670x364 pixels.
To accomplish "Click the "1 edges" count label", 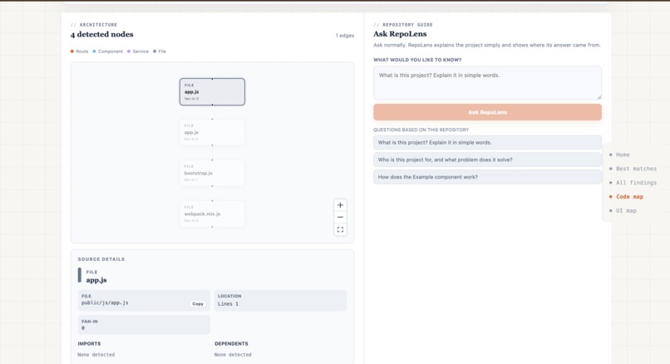I will point(344,36).
